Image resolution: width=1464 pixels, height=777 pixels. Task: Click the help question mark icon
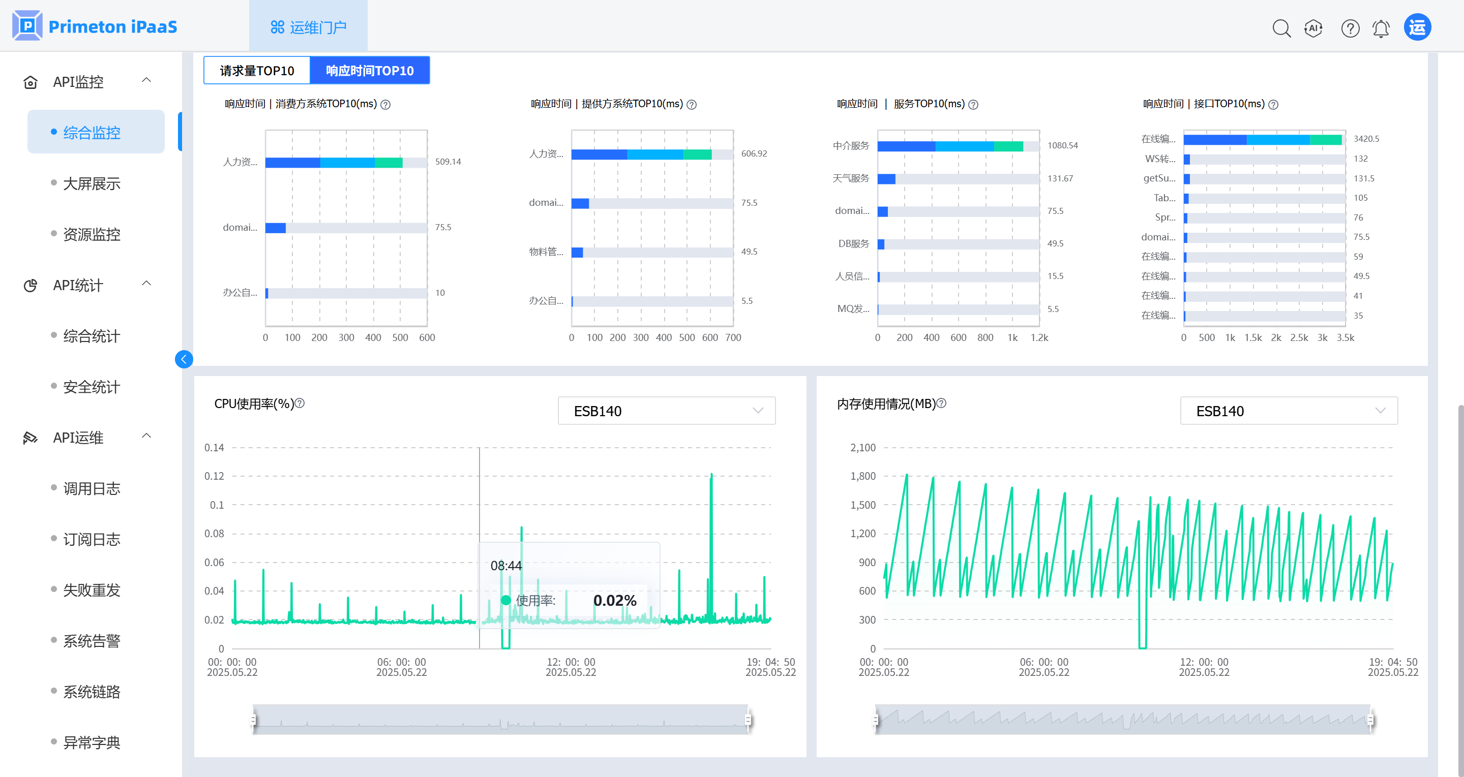click(1350, 28)
